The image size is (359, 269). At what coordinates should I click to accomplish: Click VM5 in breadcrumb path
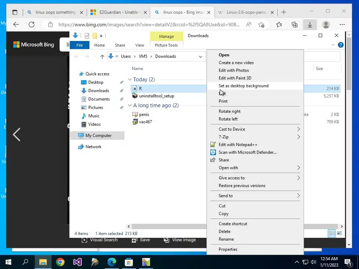(x=143, y=56)
